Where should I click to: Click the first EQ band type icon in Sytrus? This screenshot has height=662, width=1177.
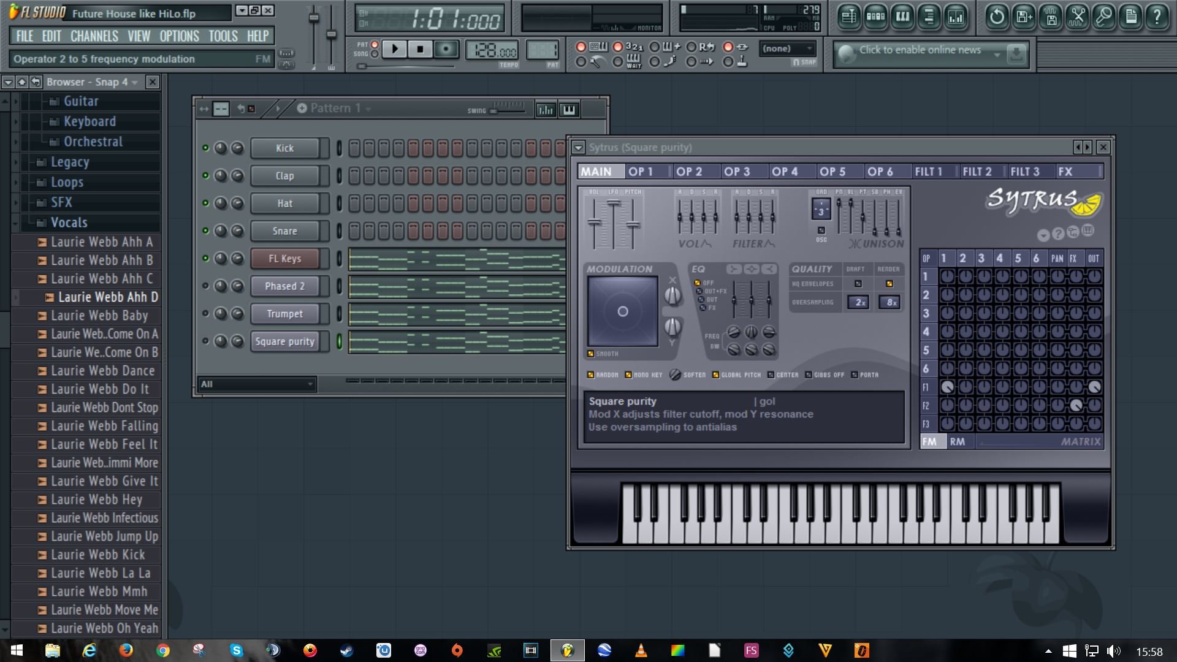click(734, 269)
